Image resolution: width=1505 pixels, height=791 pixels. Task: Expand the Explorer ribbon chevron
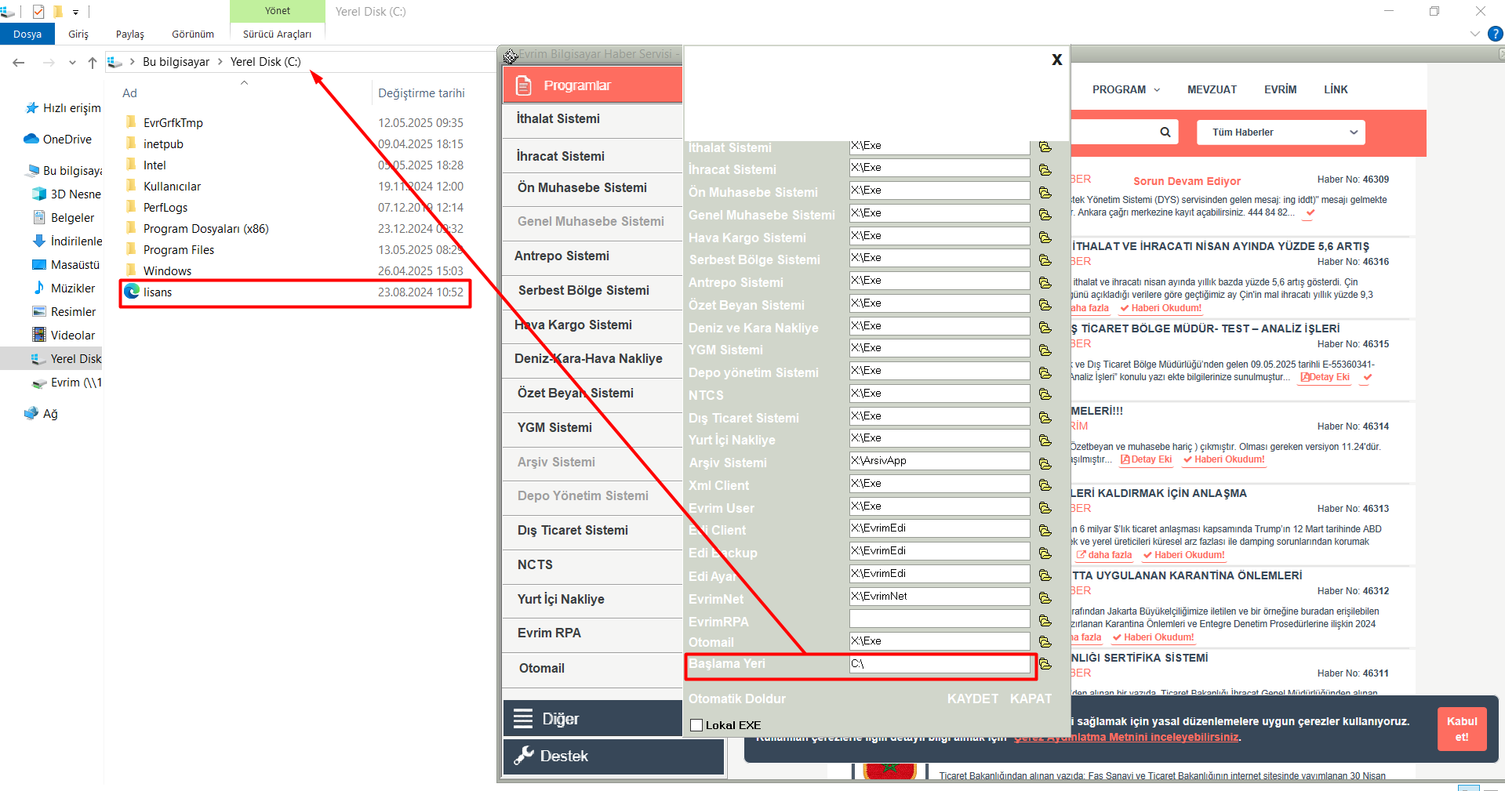click(1474, 34)
